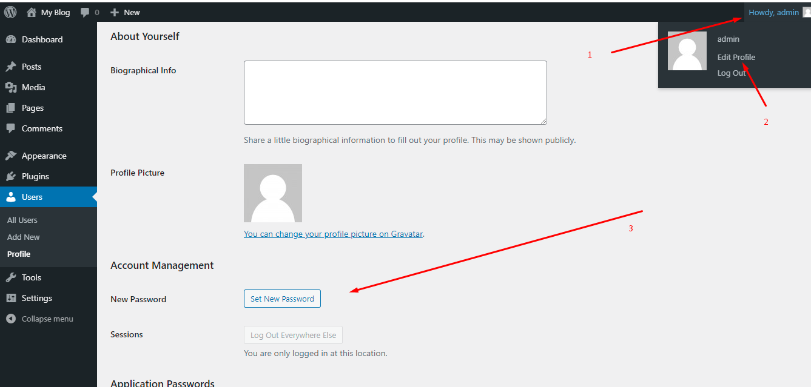This screenshot has height=387, width=811.
Task: Open the + New menu
Action: click(x=124, y=12)
